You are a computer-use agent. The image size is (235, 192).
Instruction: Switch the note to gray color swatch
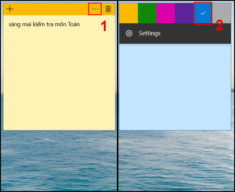[221, 13]
